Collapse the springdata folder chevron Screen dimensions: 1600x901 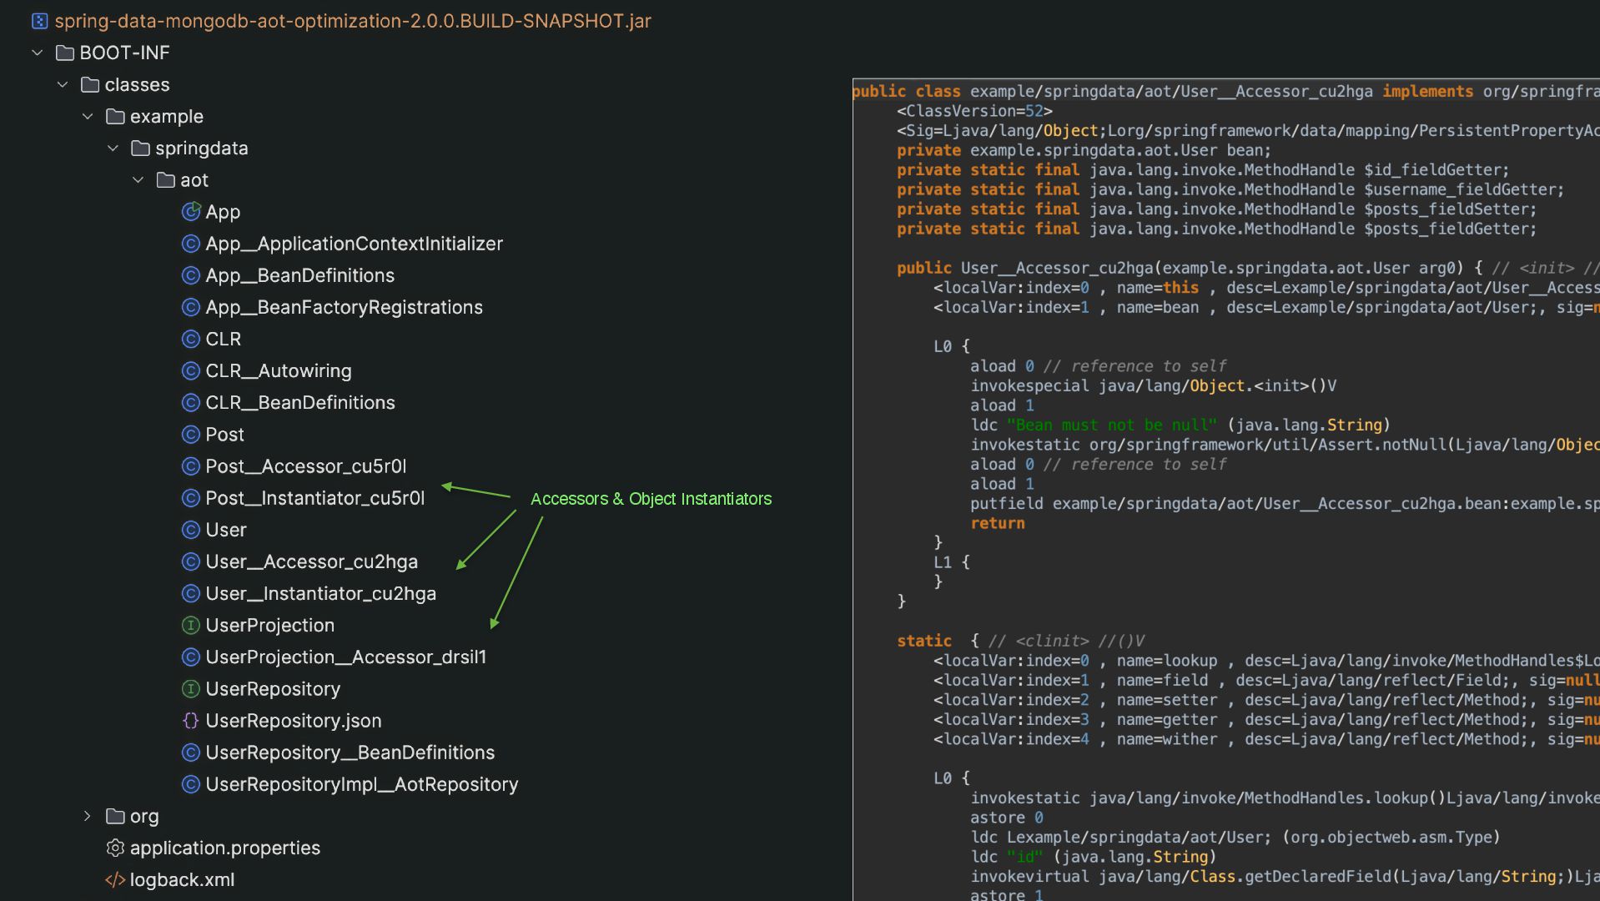[113, 148]
